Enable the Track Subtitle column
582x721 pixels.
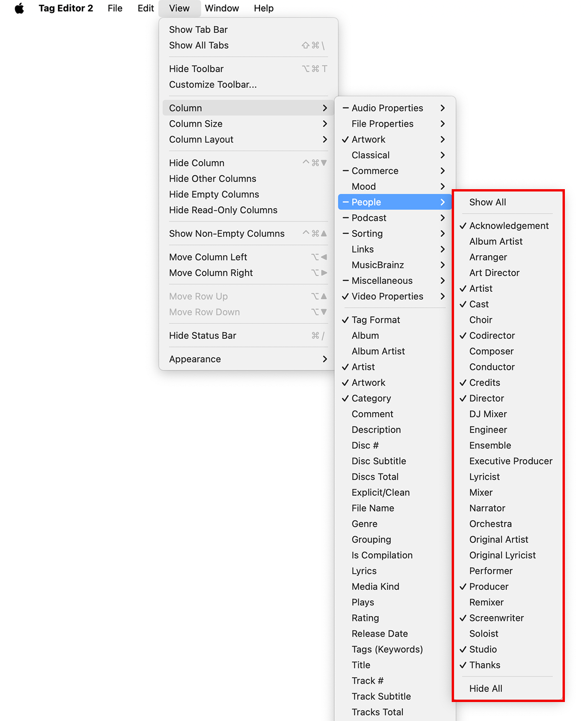(x=395, y=696)
